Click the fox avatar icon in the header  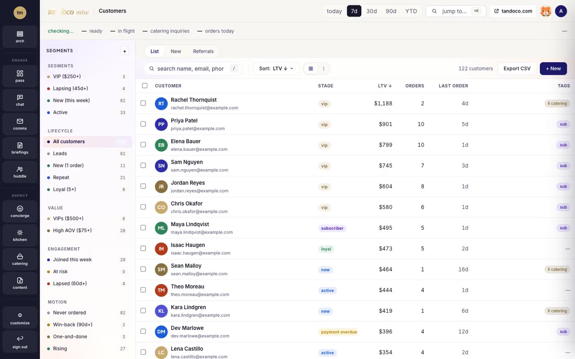tap(546, 11)
